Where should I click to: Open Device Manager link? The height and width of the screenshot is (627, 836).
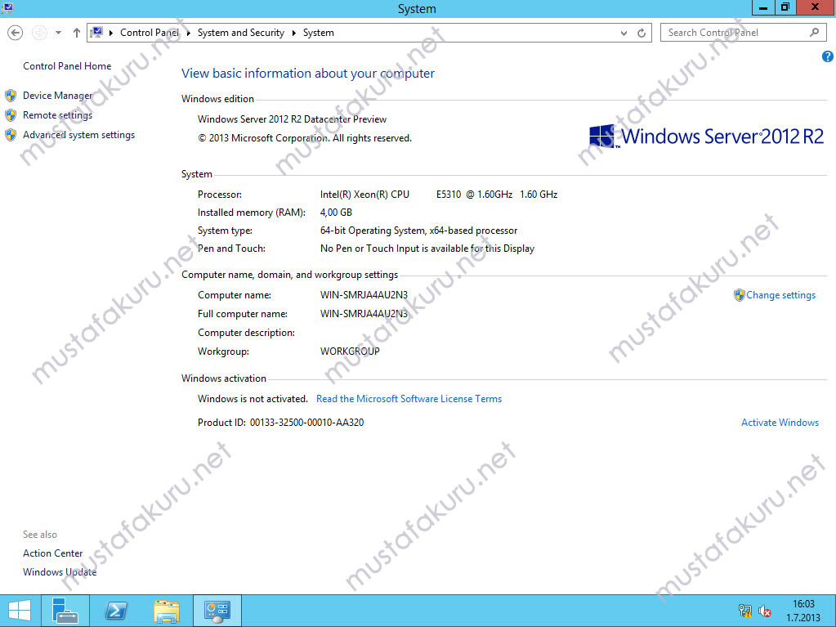(57, 96)
